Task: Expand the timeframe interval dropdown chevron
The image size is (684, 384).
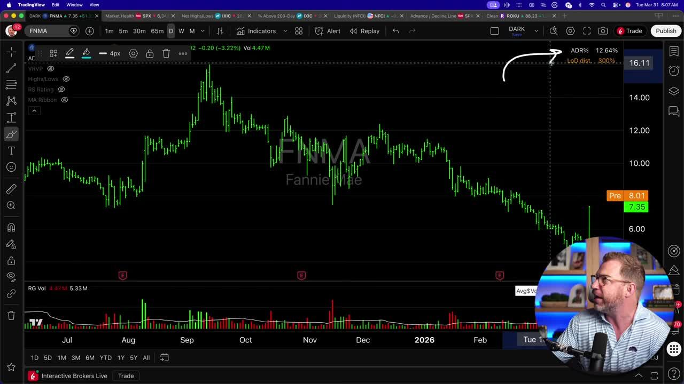Action: pos(203,31)
